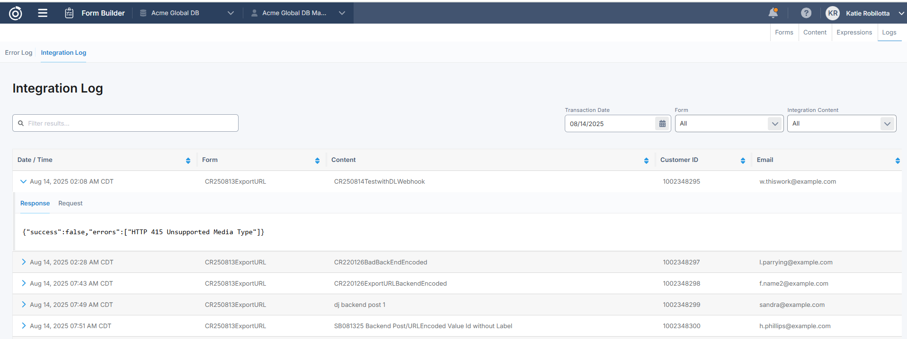
Task: Collapse the 02:08 AM log row
Action: (x=23, y=181)
